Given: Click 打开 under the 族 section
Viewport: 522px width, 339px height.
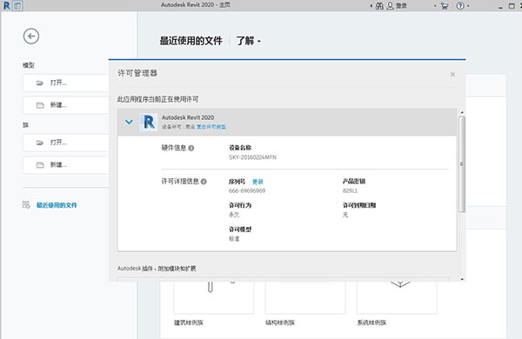Looking at the screenshot, I should 66,143.
